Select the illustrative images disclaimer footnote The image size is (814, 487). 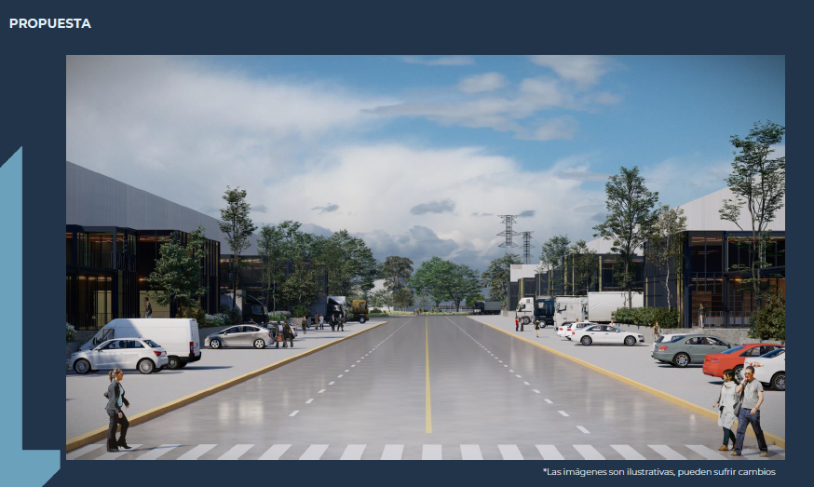pos(658,472)
